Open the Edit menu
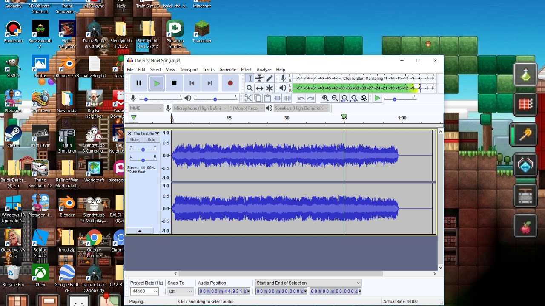This screenshot has width=545, height=306. [142, 69]
